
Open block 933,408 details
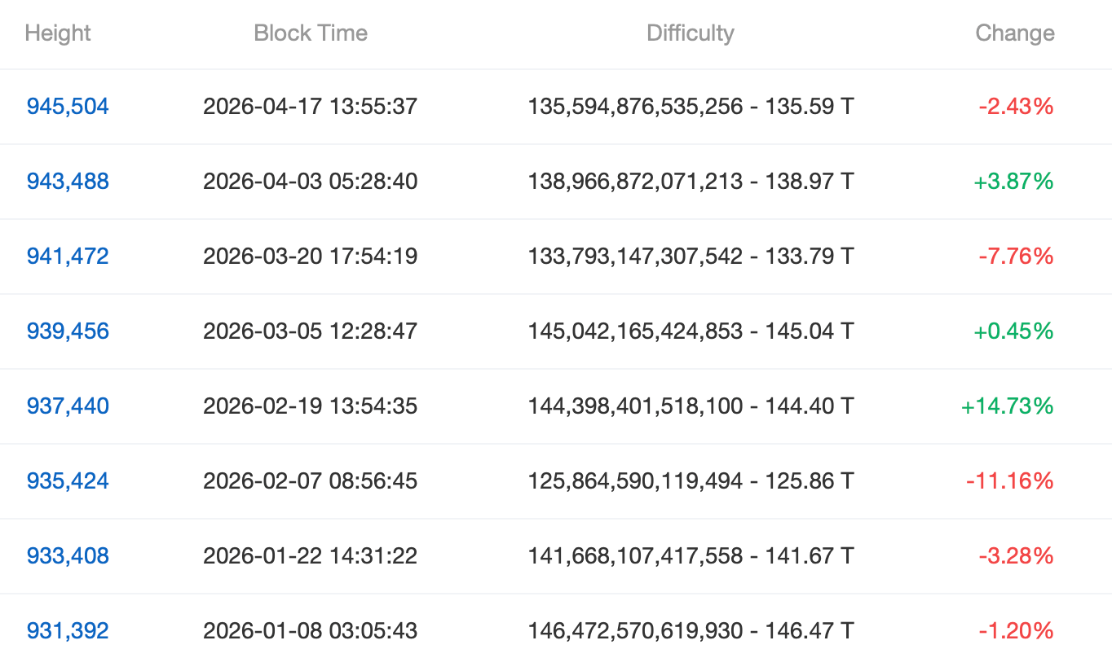click(x=67, y=555)
